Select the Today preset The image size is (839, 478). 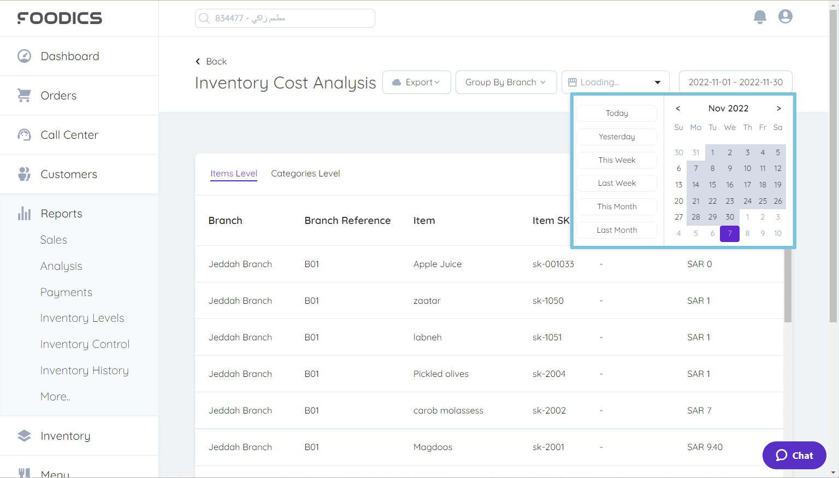tap(617, 113)
